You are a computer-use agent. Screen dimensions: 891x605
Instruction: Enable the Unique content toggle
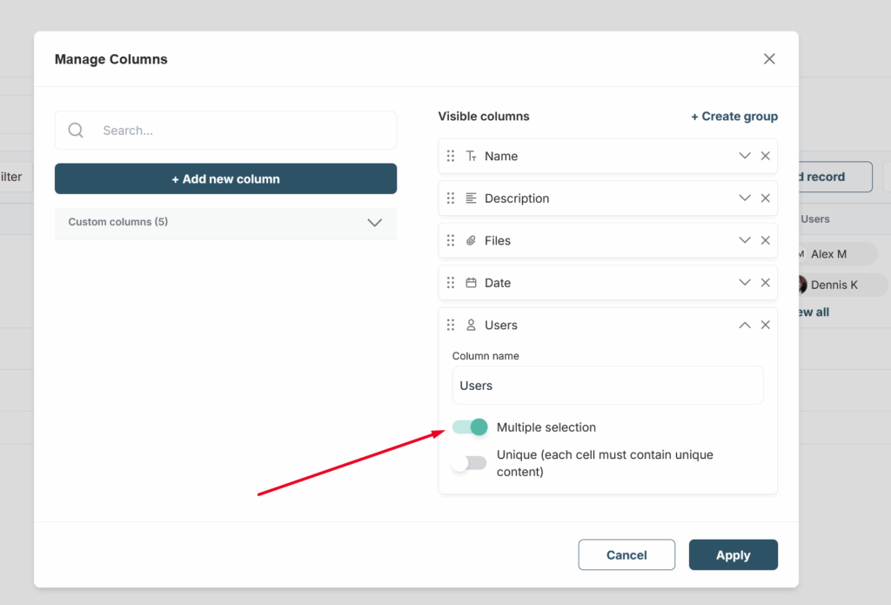point(470,463)
